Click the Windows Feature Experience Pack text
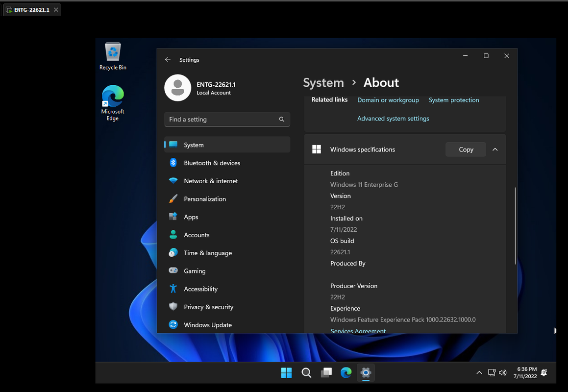This screenshot has height=392, width=568. [x=403, y=319]
